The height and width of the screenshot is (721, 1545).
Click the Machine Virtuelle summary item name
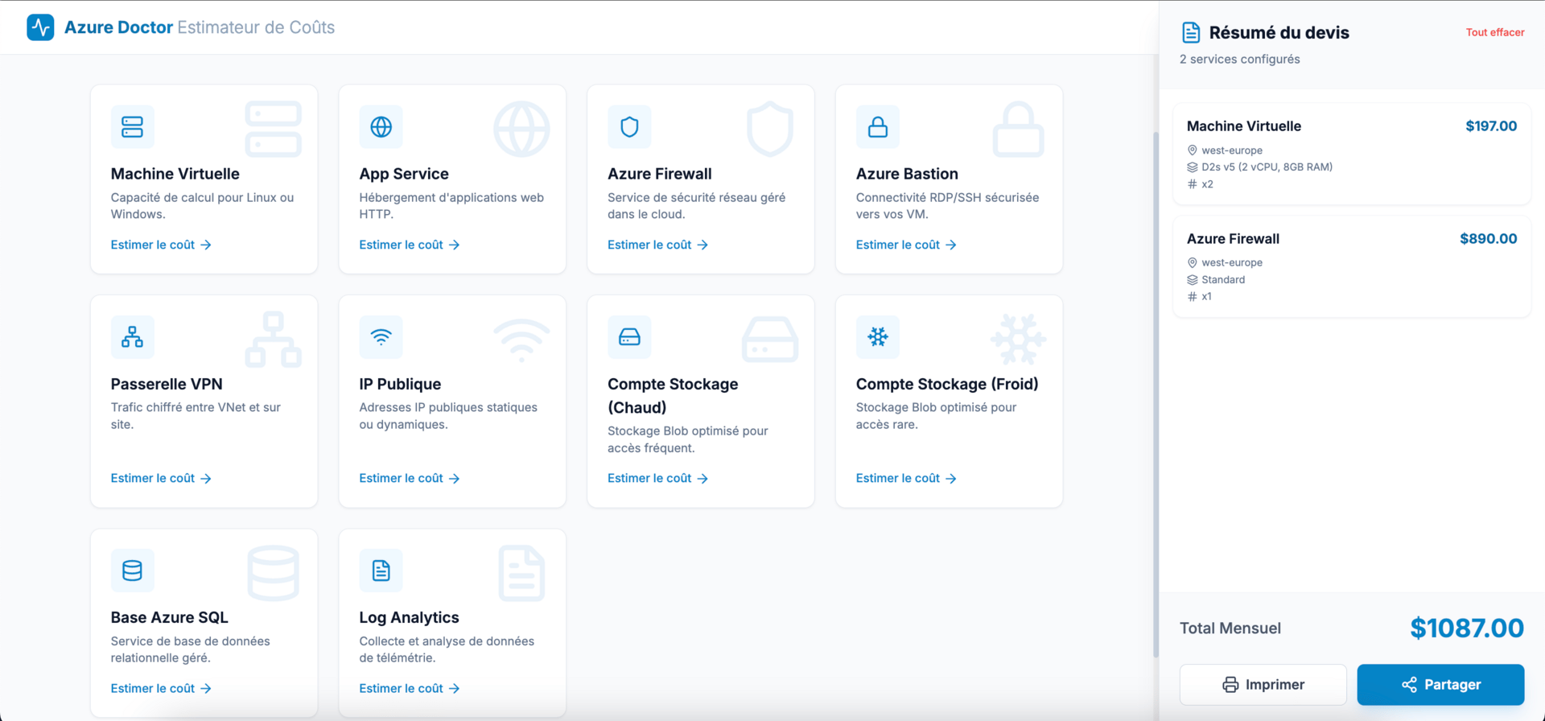tap(1244, 126)
